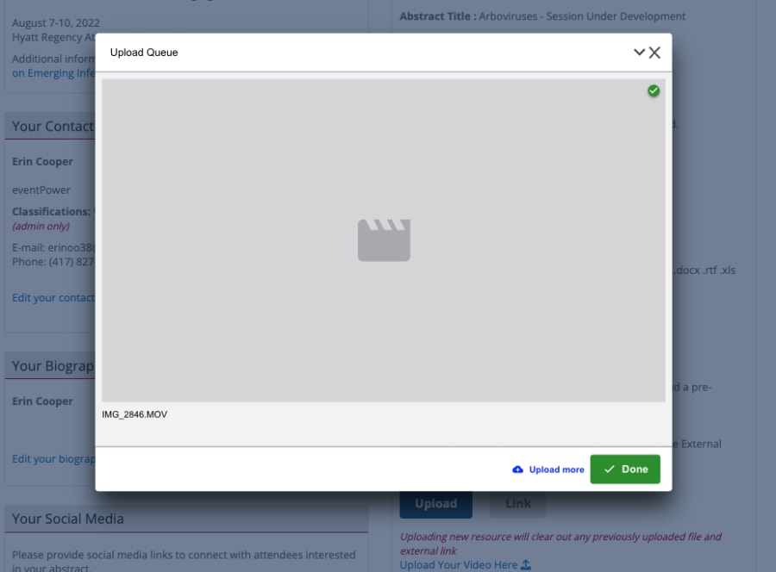
Task: Click the IMG_2846.MOV file name
Action: click(x=135, y=414)
